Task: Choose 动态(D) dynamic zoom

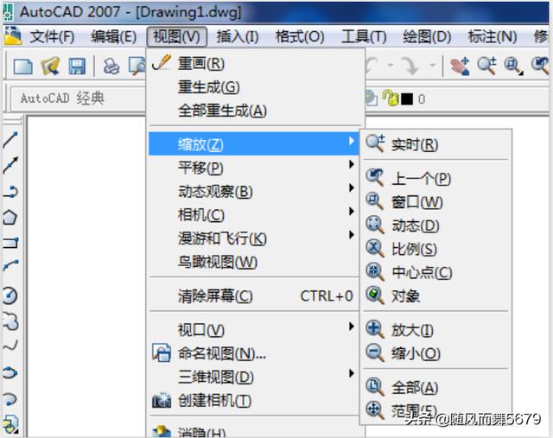Action: [435, 225]
